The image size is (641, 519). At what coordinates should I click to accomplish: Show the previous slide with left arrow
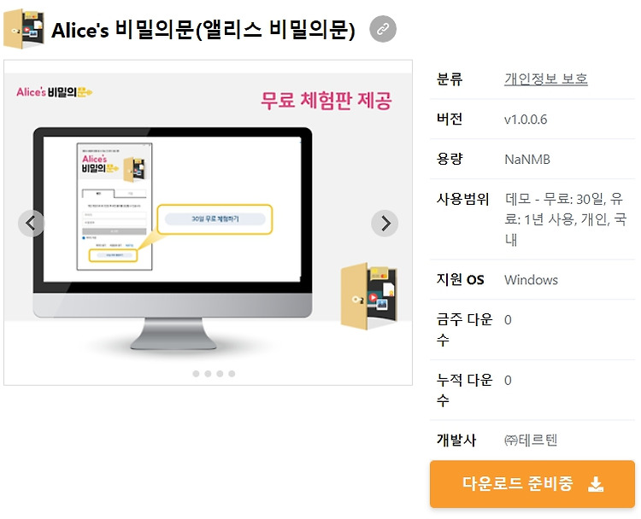point(31,224)
